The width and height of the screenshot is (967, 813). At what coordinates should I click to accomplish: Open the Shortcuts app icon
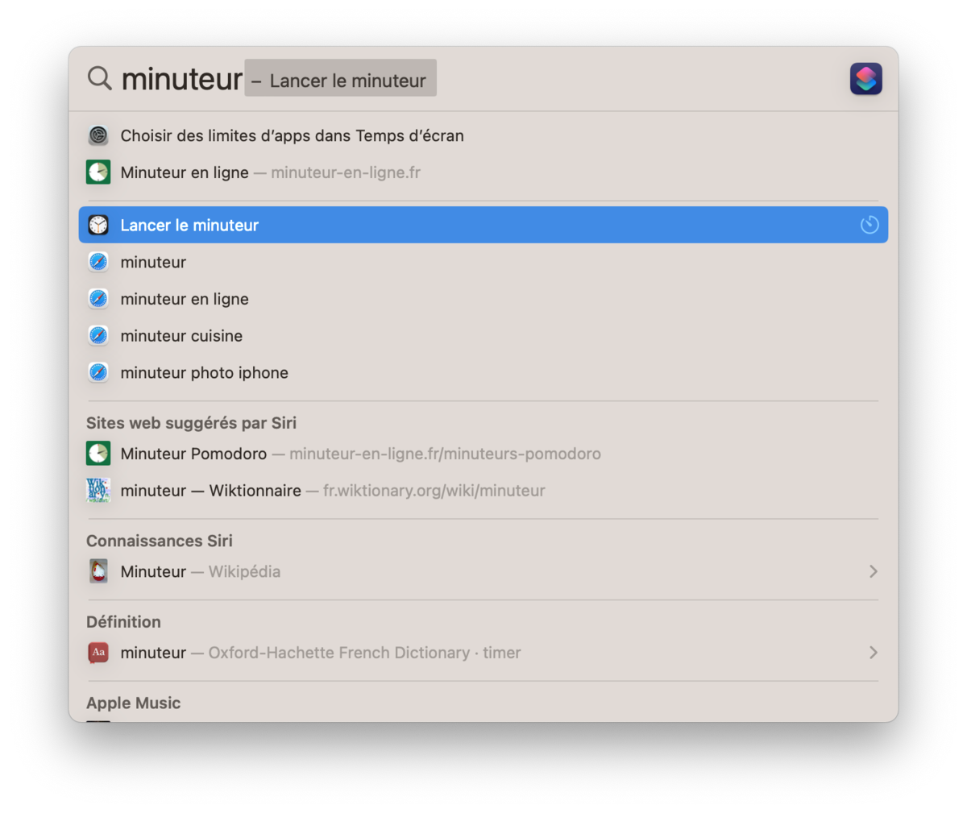click(x=865, y=79)
